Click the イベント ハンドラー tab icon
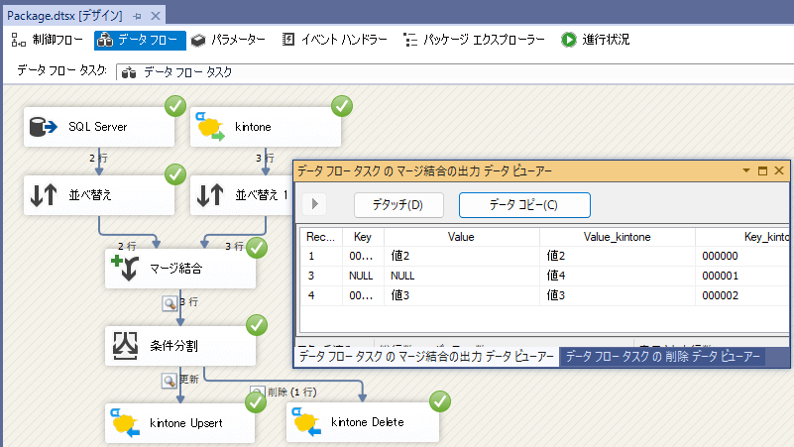The height and width of the screenshot is (447, 794). 288,40
